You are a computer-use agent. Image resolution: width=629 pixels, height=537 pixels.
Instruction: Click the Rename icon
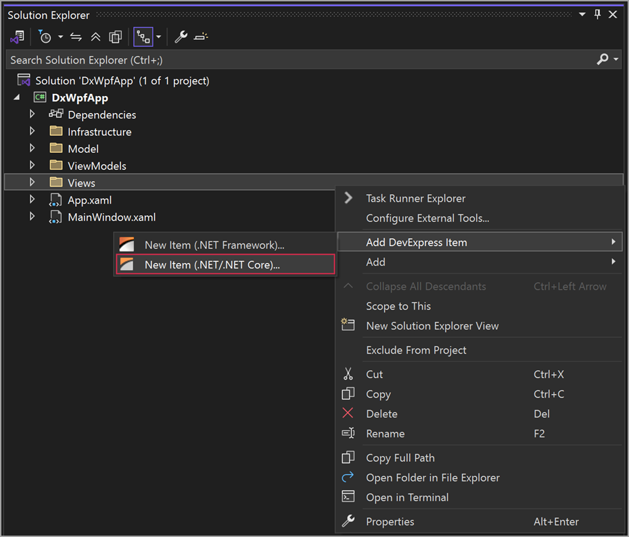click(348, 433)
